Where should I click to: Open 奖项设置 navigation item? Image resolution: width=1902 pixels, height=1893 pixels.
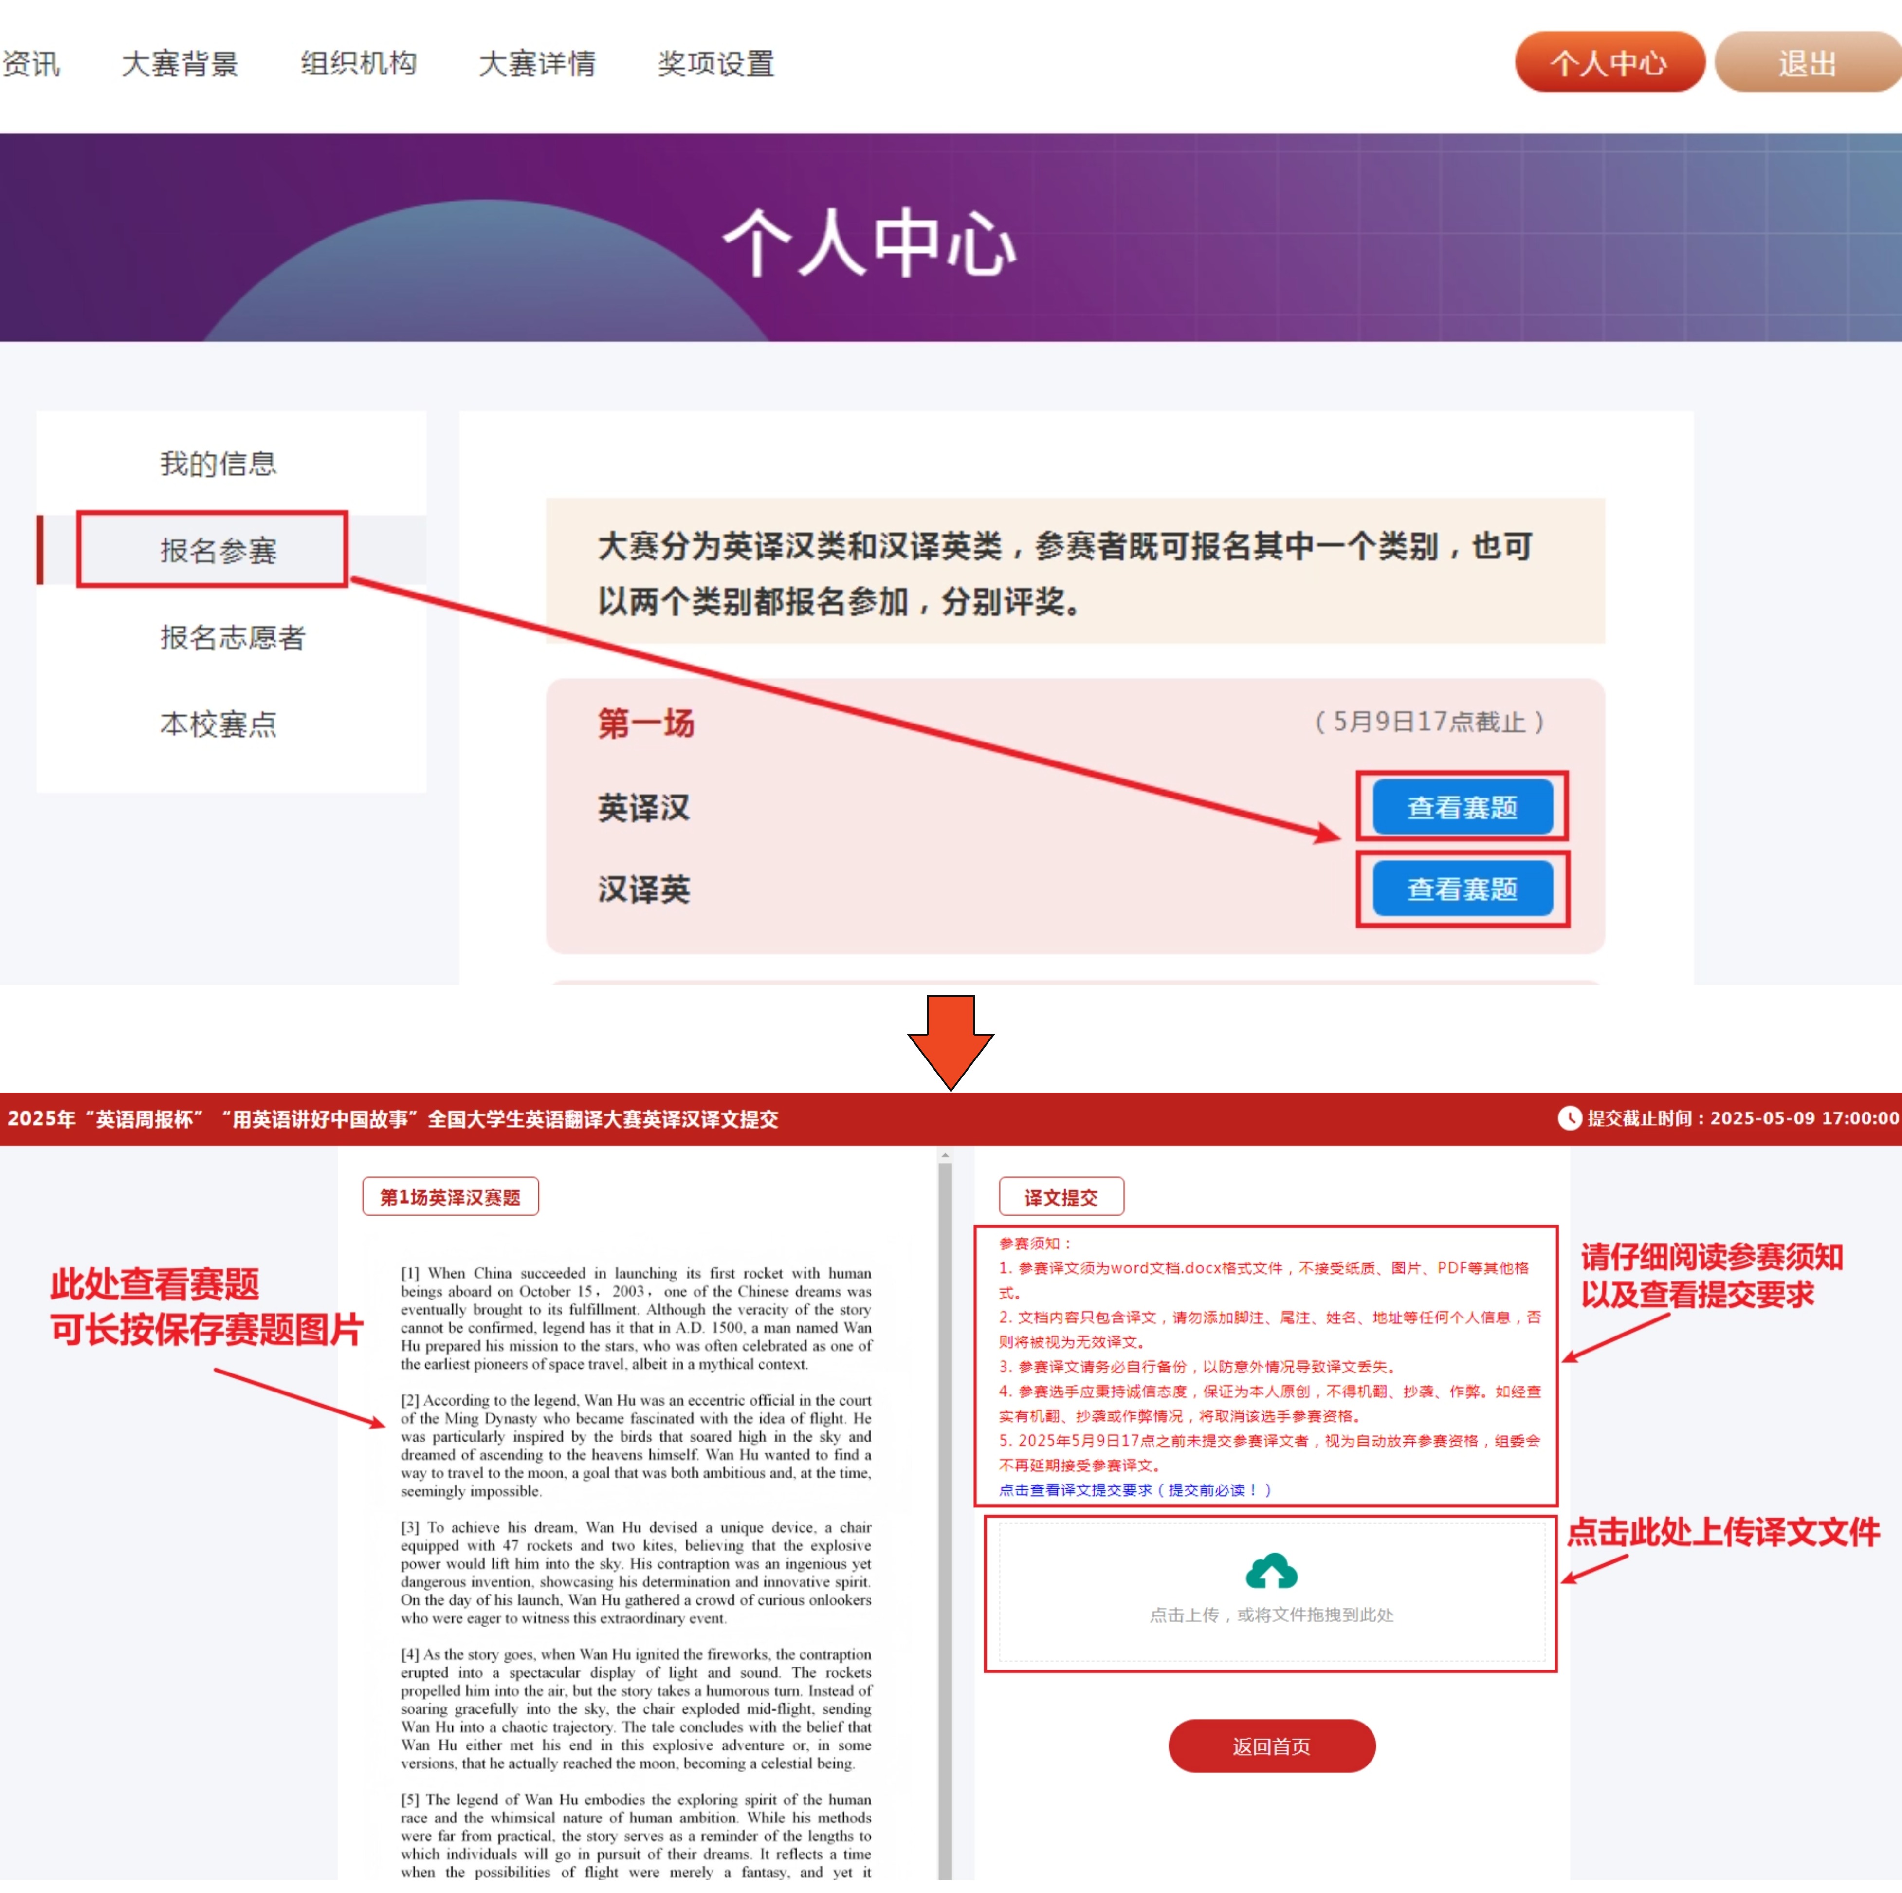716,64
